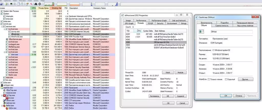Click the red X Kill Process icon

click(x=31, y=4)
